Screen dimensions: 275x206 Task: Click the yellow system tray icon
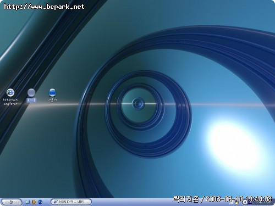(237, 203)
